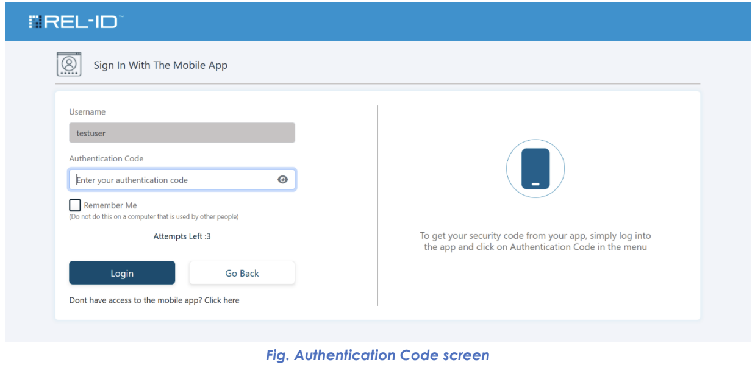Image resolution: width=755 pixels, height=368 pixels.
Task: Enable the Remember Me checkbox
Action: pos(75,205)
